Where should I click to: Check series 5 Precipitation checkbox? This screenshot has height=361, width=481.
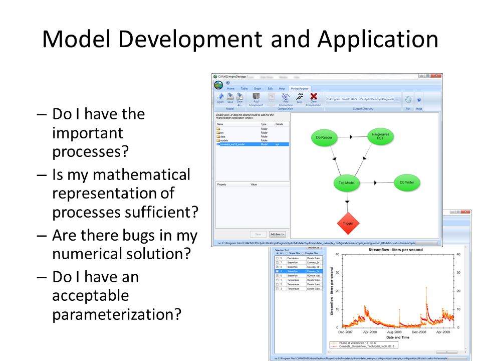pyautogui.click(x=277, y=258)
